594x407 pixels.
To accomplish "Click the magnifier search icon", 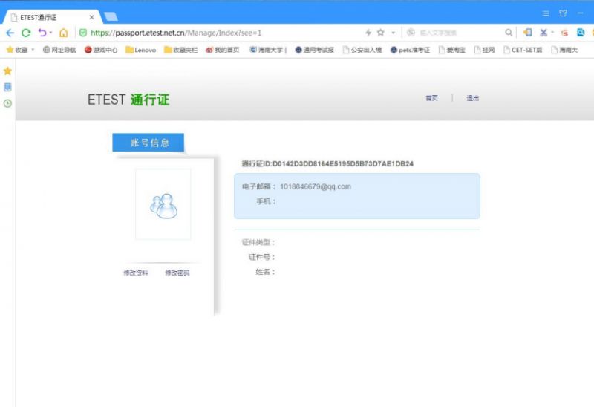I will [509, 33].
